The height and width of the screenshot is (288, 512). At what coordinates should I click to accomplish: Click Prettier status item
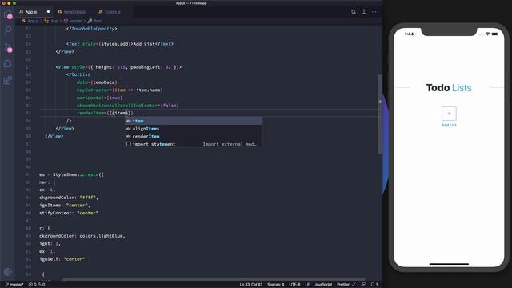[346, 285]
